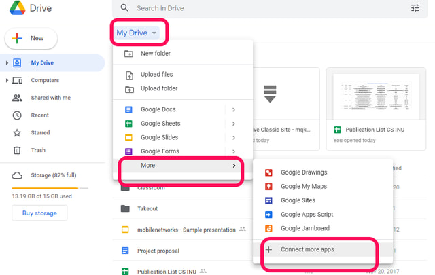The width and height of the screenshot is (435, 275).
Task: Click the Storage cloud icon
Action: click(x=17, y=175)
